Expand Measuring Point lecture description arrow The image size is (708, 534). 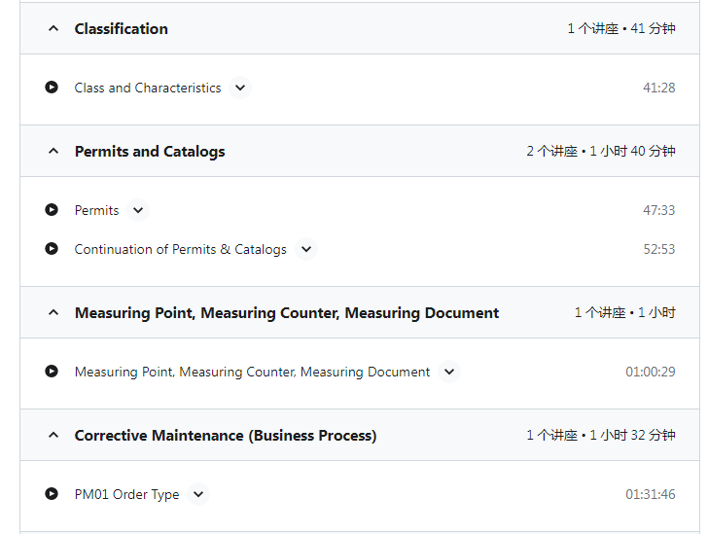click(449, 372)
